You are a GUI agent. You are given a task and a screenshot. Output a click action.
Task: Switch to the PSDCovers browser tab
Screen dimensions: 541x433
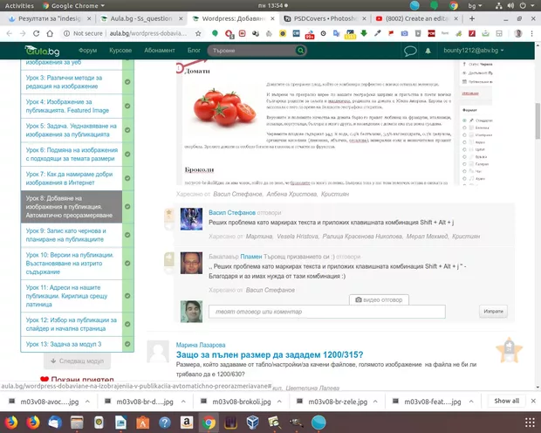click(x=325, y=18)
